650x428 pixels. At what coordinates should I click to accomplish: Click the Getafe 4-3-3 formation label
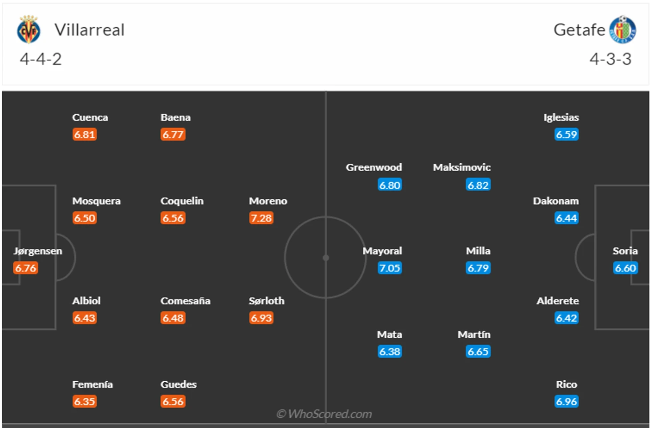pos(610,59)
